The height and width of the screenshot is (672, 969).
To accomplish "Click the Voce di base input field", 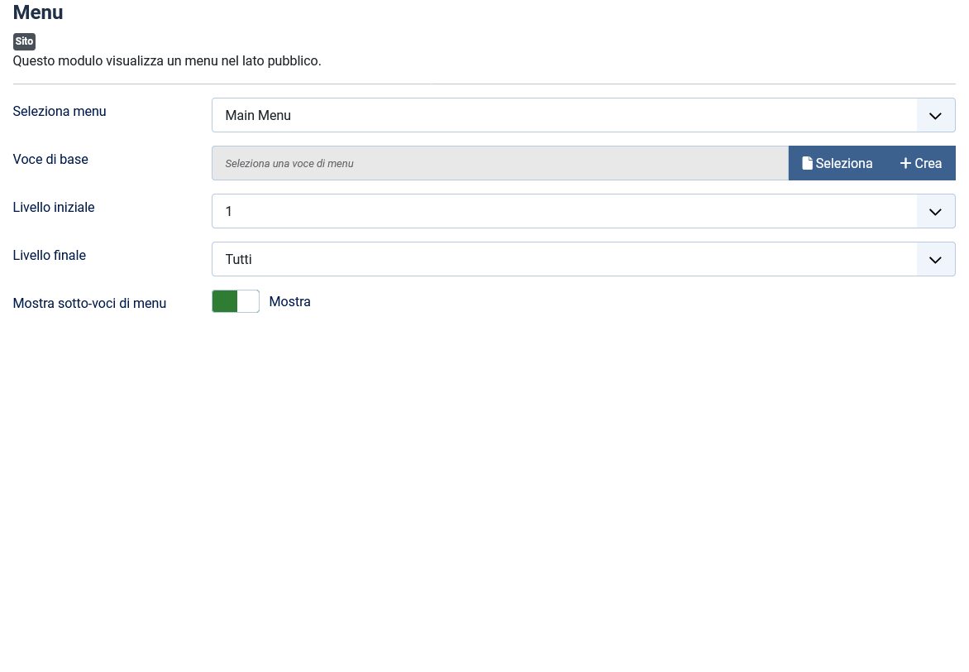I will pyautogui.click(x=499, y=164).
